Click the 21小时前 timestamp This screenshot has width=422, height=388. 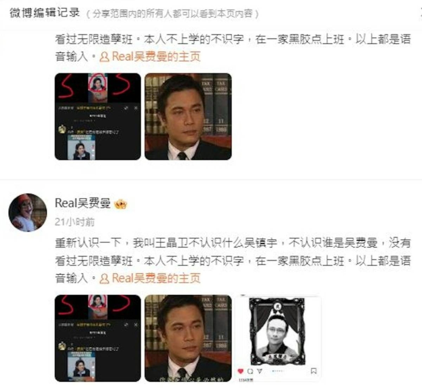tap(75, 222)
